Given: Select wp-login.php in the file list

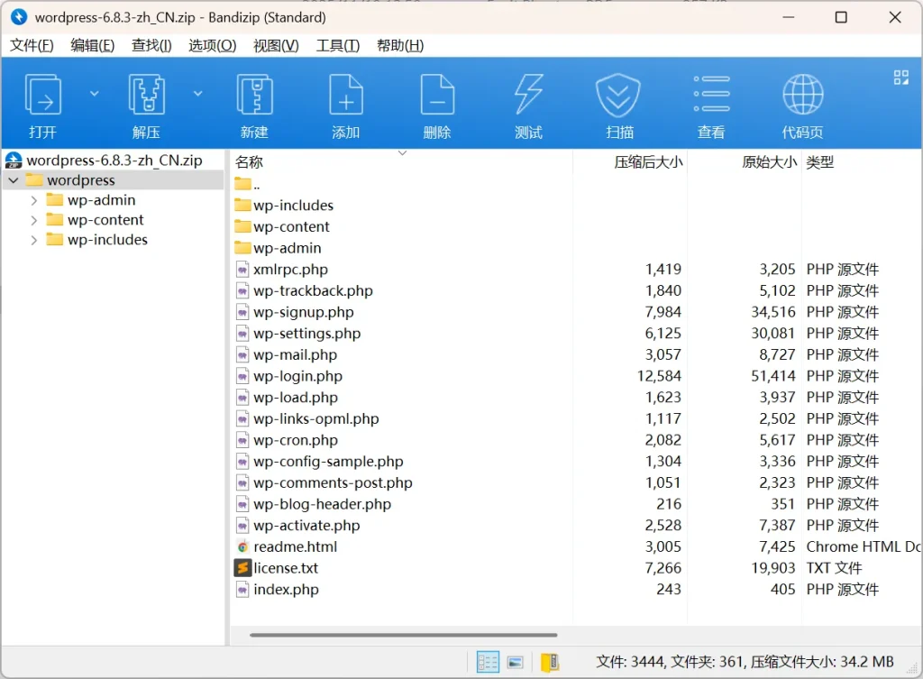Looking at the screenshot, I should click(x=297, y=376).
